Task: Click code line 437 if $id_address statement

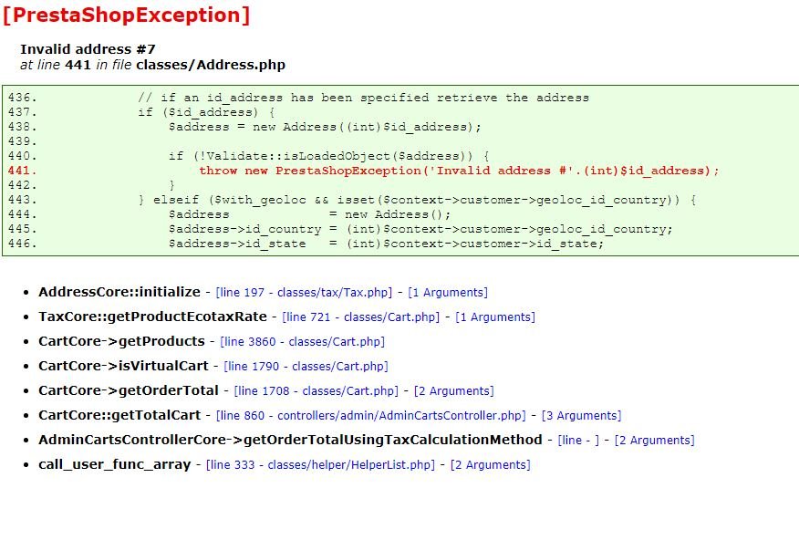Action: 206,112
